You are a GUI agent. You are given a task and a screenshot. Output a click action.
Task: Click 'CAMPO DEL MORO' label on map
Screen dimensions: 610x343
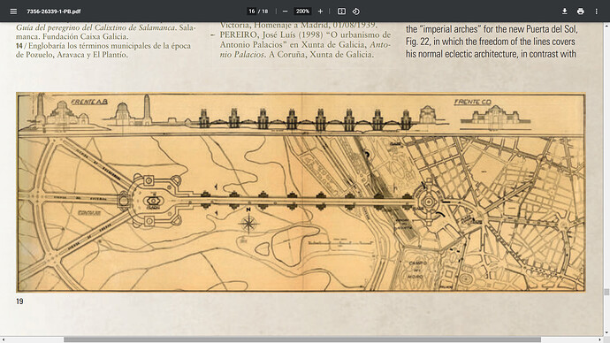point(418,270)
